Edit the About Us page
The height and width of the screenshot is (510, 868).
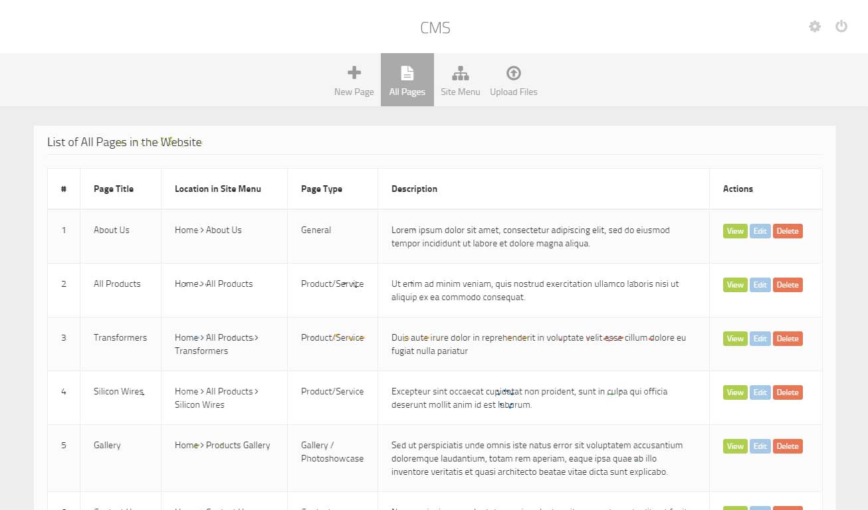760,231
